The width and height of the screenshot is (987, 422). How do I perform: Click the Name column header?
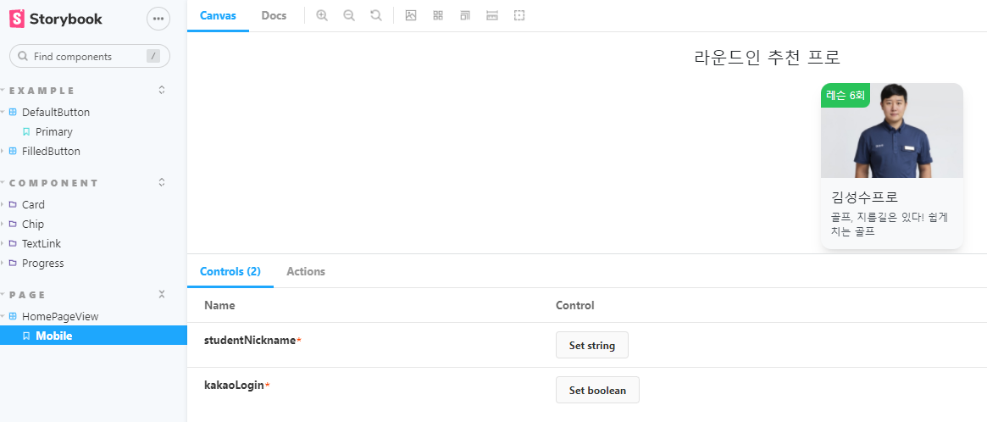(x=219, y=305)
